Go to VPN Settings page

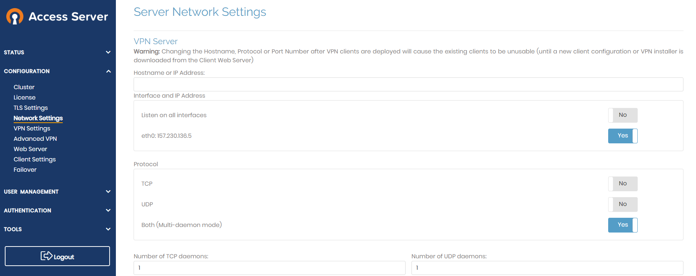pos(32,128)
